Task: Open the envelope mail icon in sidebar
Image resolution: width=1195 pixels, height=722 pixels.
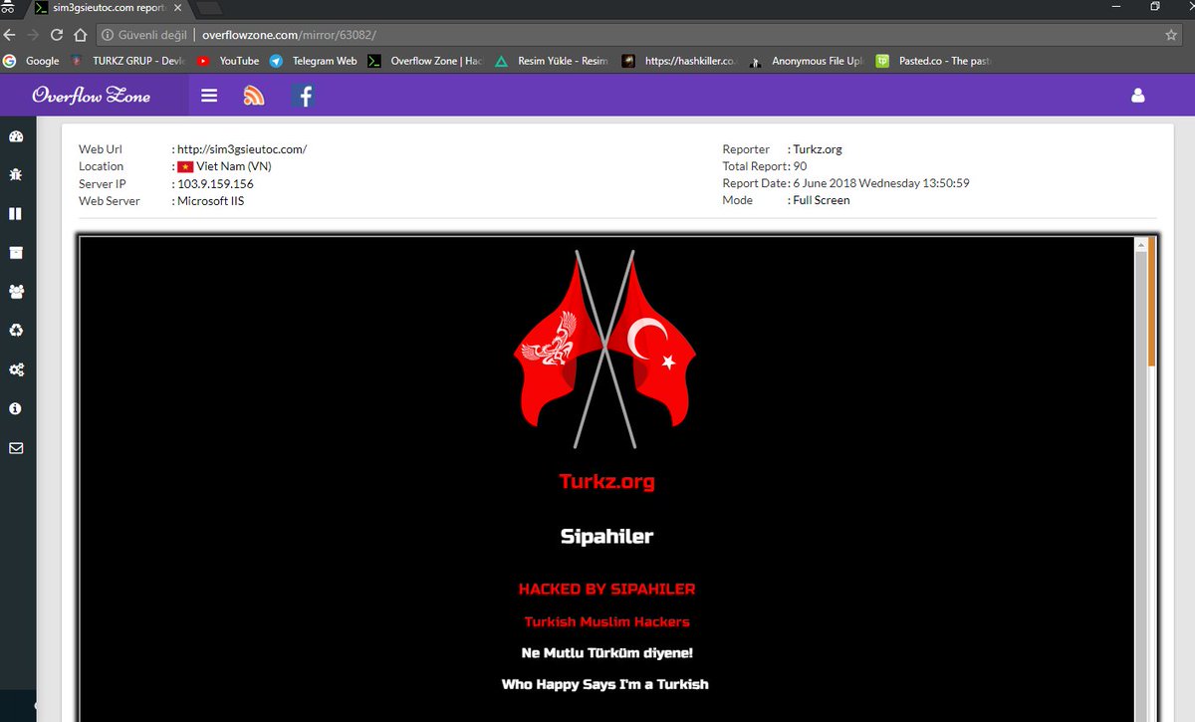Action: pos(16,448)
